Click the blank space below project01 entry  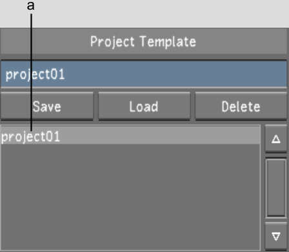click(130, 197)
